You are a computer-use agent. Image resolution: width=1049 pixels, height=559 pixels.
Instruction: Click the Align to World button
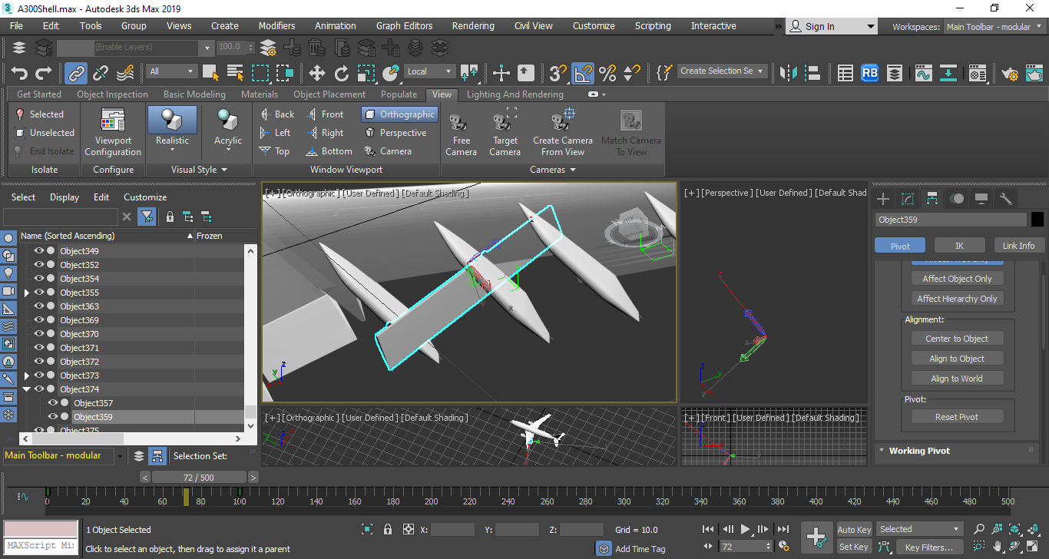(x=957, y=378)
